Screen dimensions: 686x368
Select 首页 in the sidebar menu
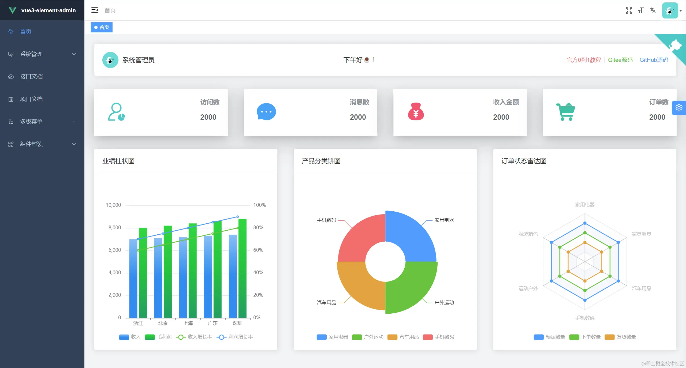click(25, 32)
